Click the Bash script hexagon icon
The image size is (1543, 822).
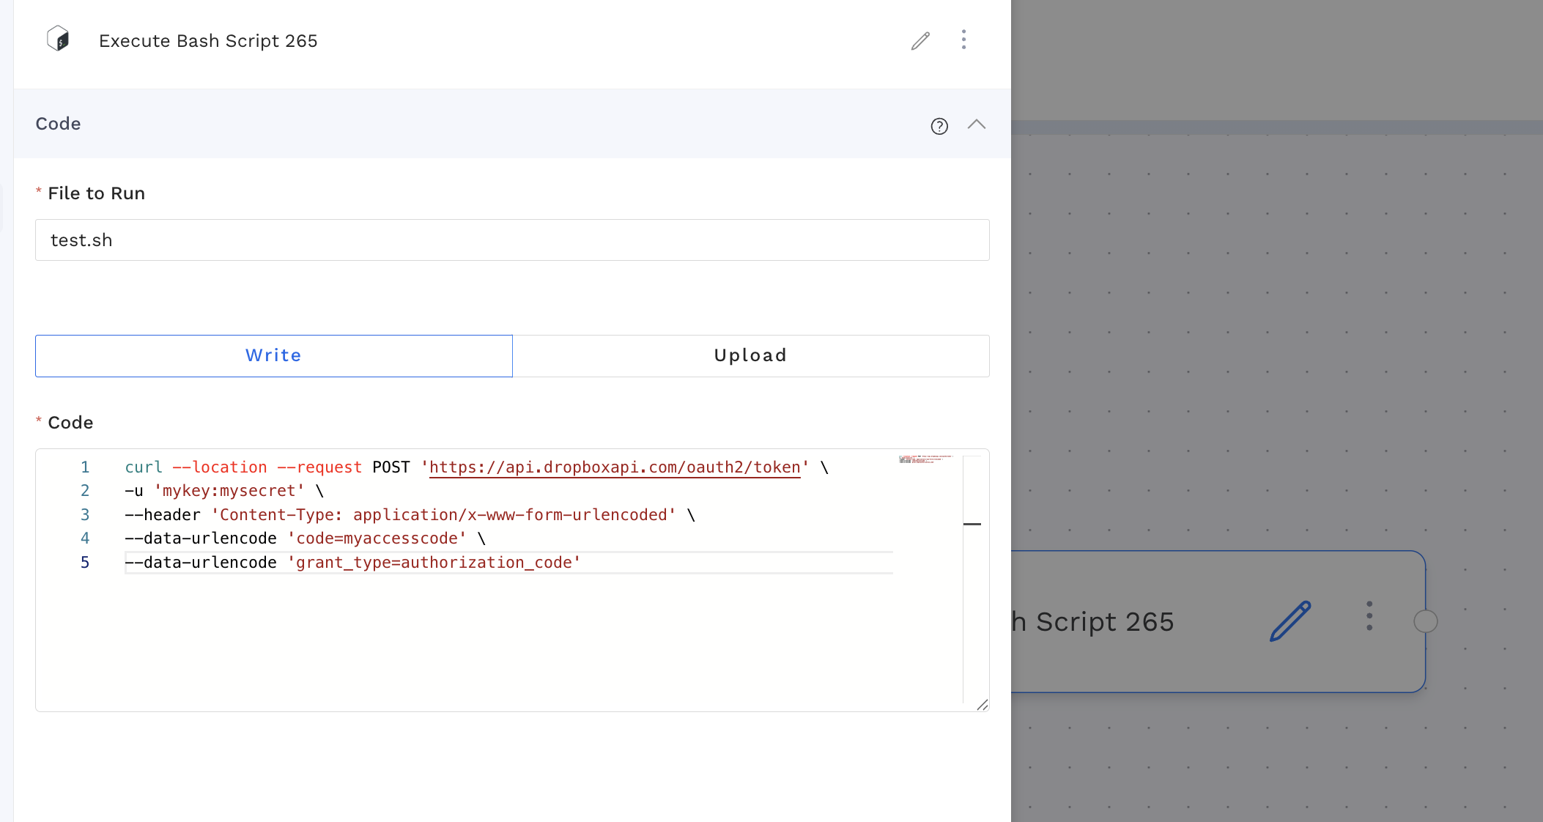pos(58,39)
